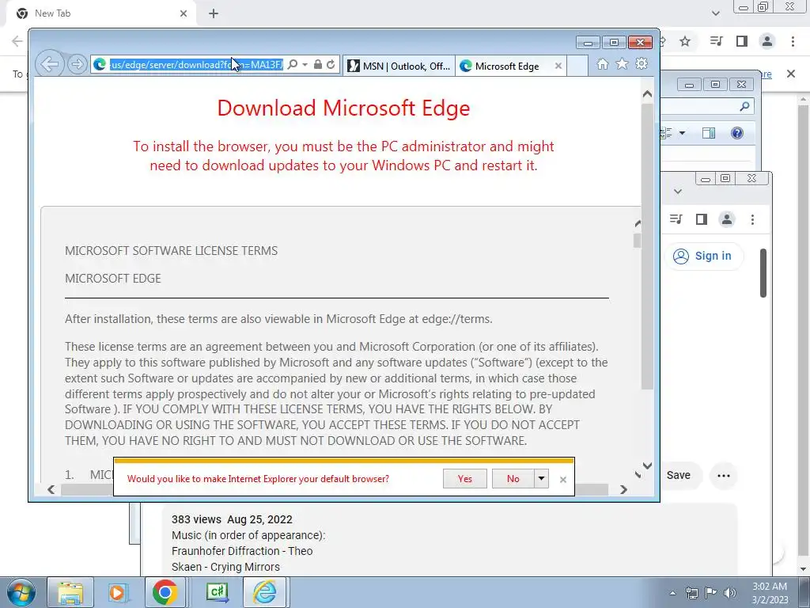This screenshot has height=608, width=810.
Task: Click Yes to make IE default browser
Action: click(x=465, y=479)
